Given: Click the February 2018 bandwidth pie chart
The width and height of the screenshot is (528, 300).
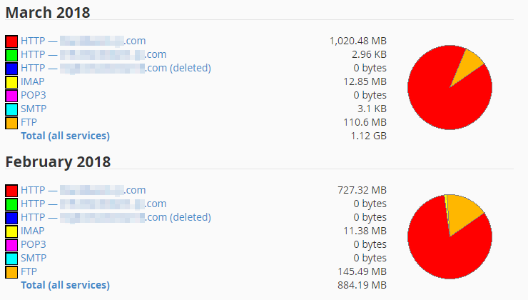Looking at the screenshot, I should (x=450, y=236).
